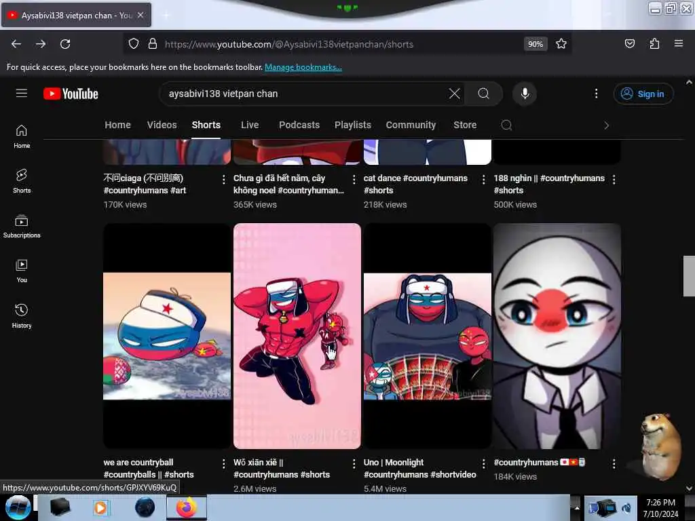The width and height of the screenshot is (695, 521).
Task: Show more tabs with the right chevron
Action: click(606, 126)
